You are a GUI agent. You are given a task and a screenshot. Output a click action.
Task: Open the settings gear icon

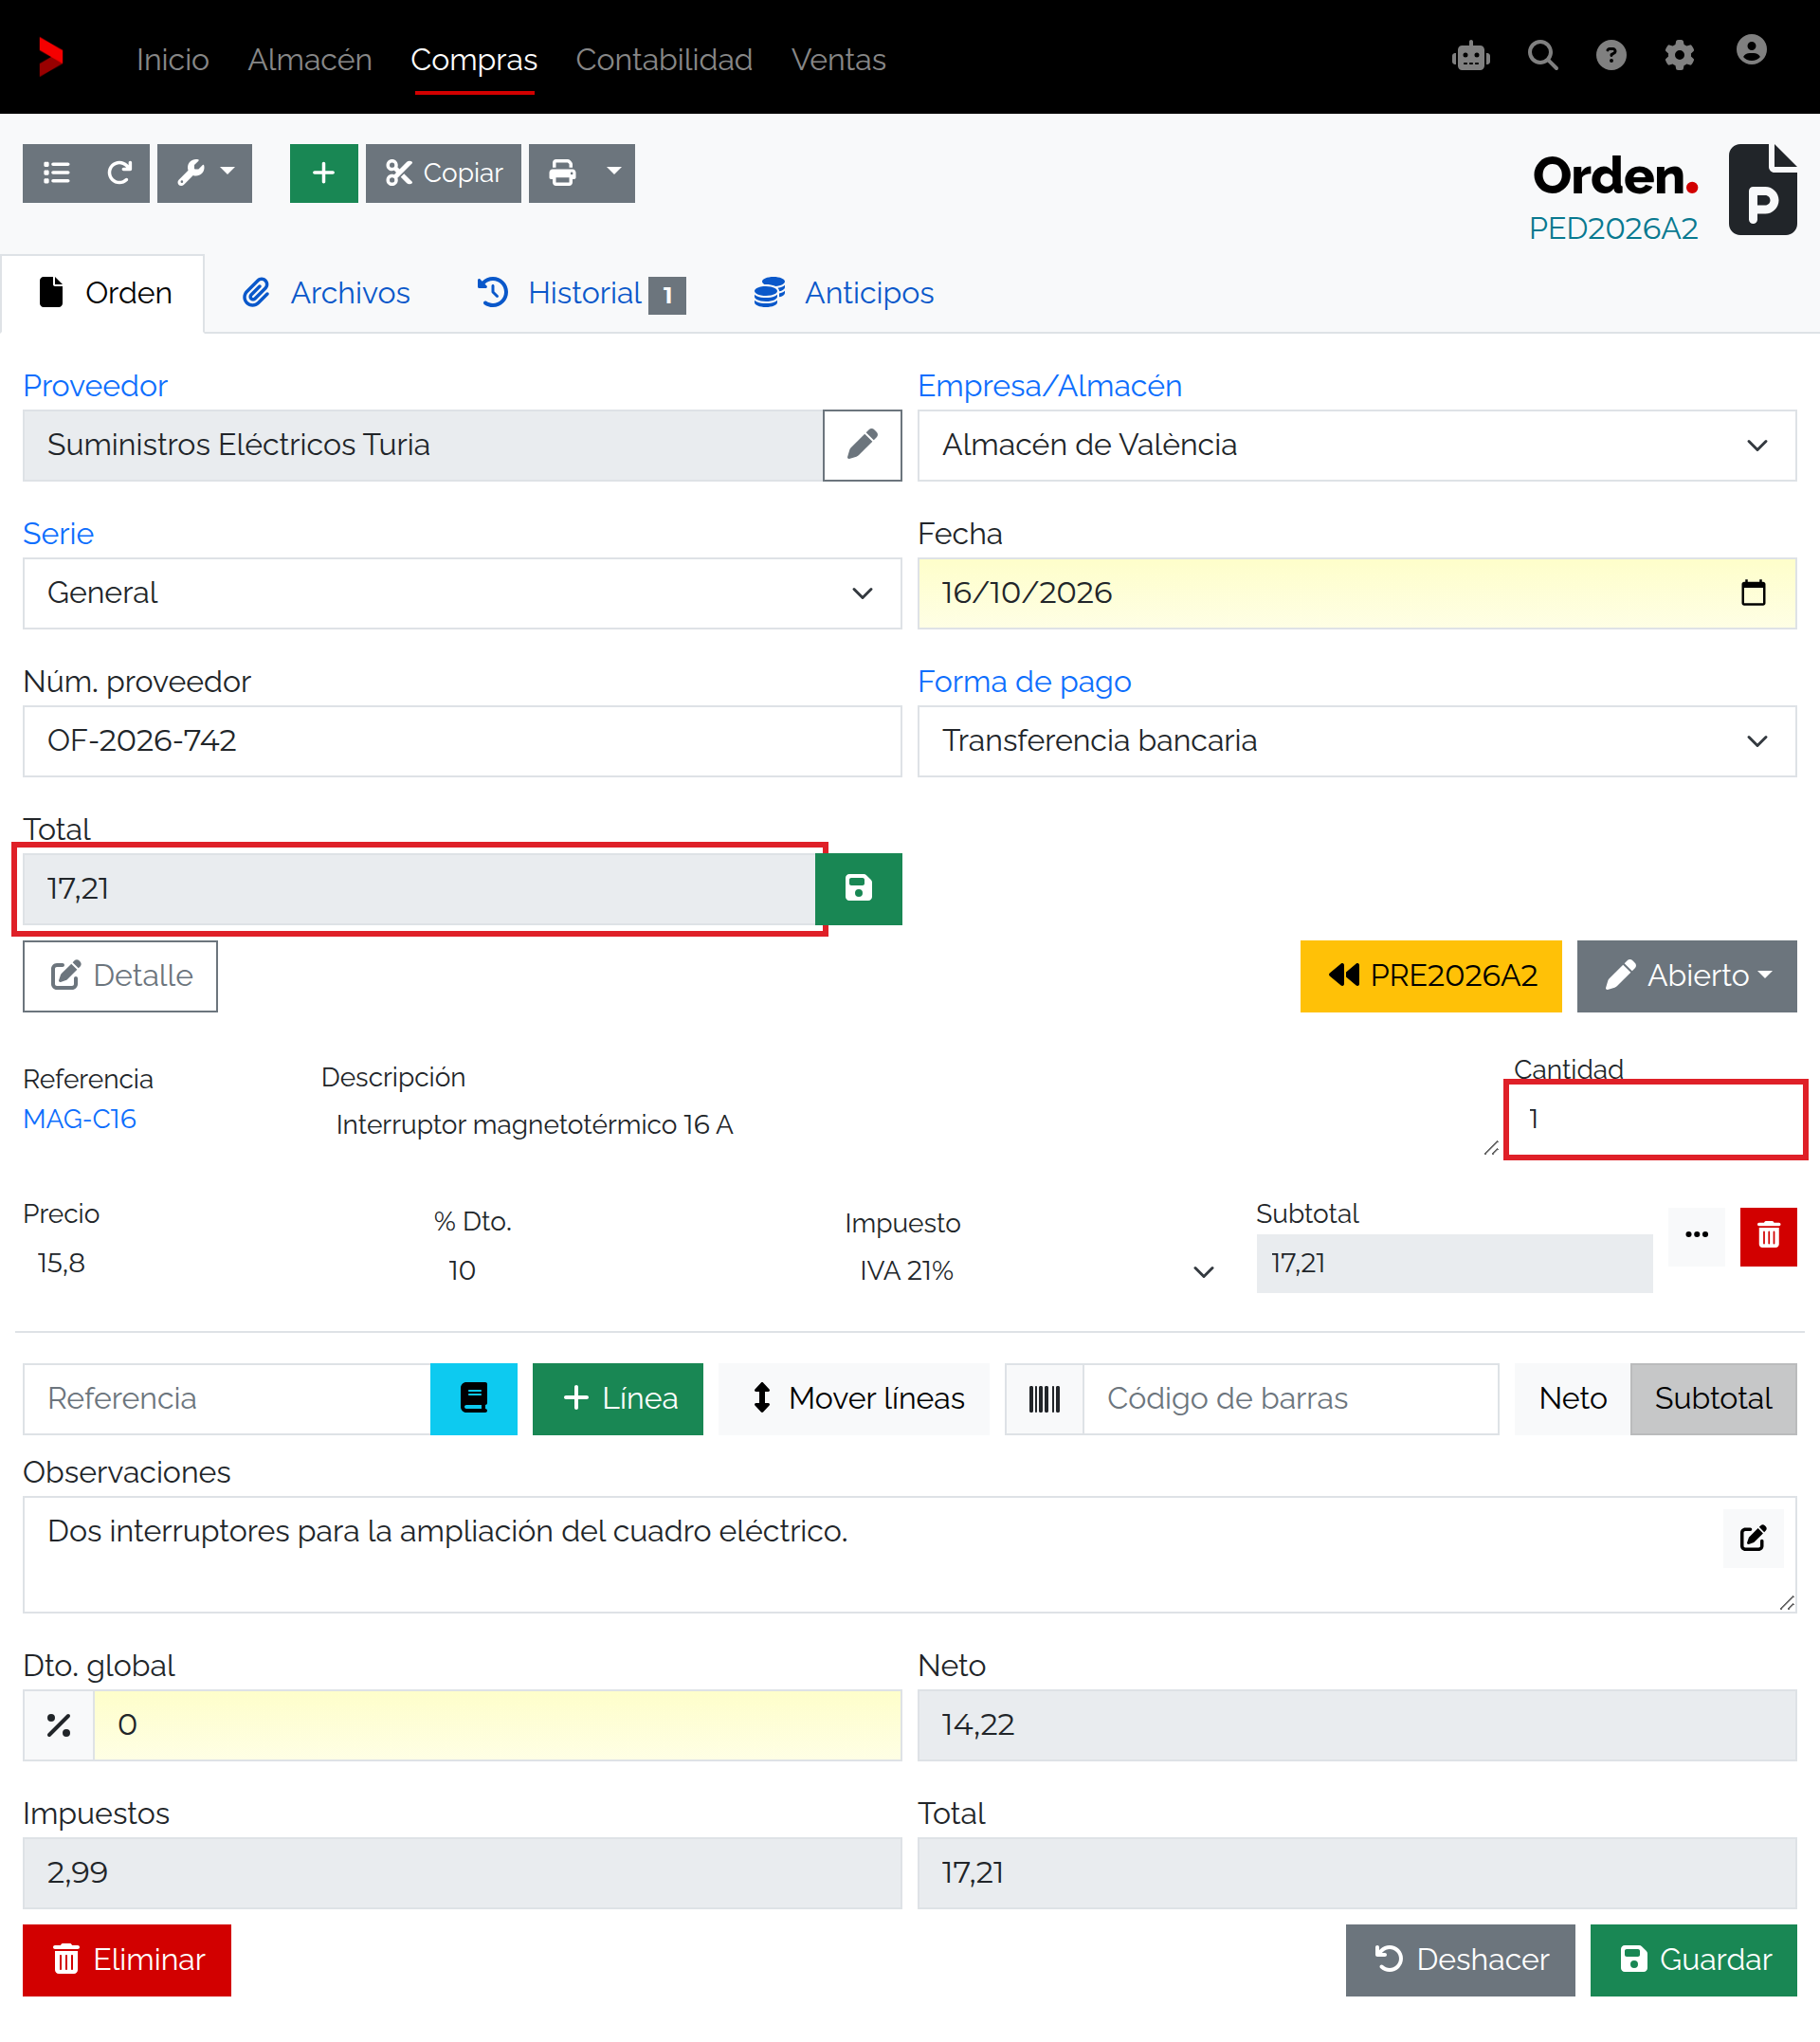tap(1678, 56)
